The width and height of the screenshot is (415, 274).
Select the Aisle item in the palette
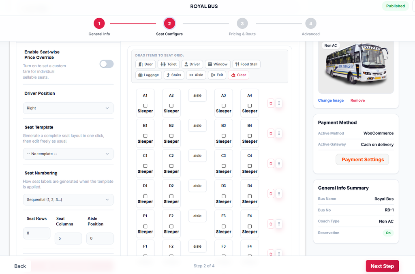tap(196, 75)
